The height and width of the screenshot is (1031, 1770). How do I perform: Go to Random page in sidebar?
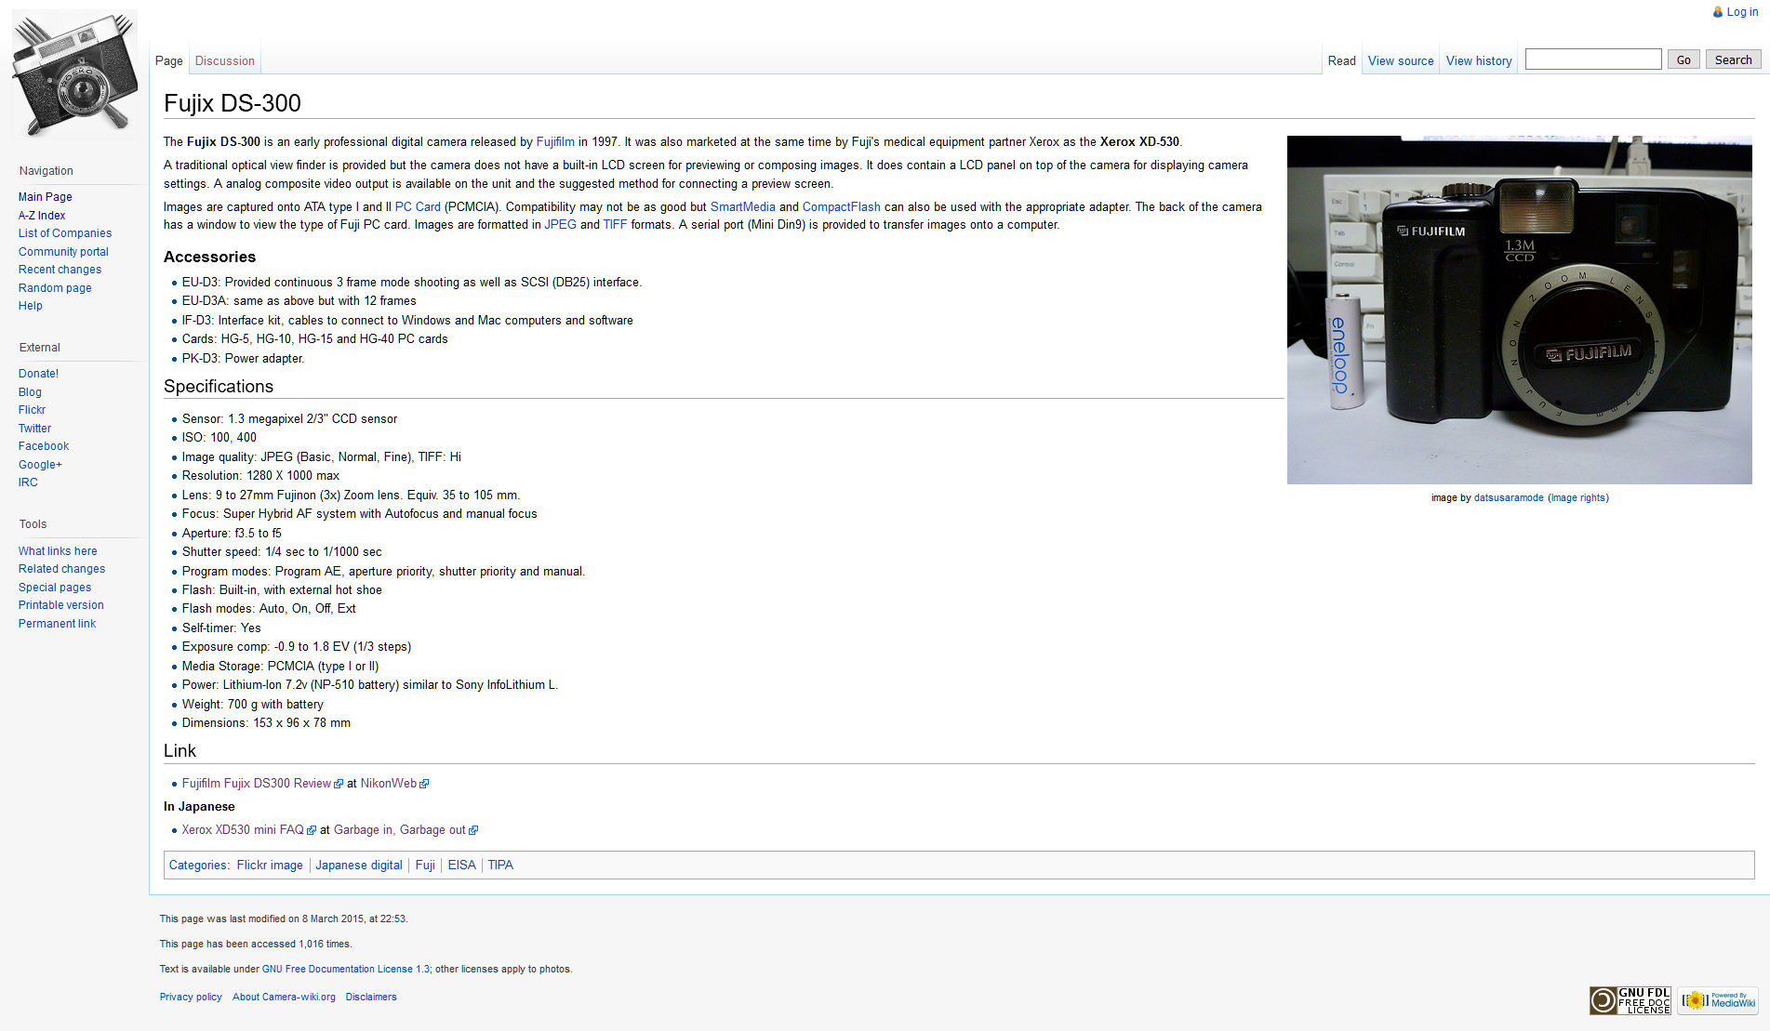click(55, 288)
